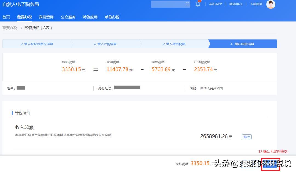Viewport: 296px width, 172px height.
Task: Select the 我要查询 menu
Action: pyautogui.click(x=46, y=17)
